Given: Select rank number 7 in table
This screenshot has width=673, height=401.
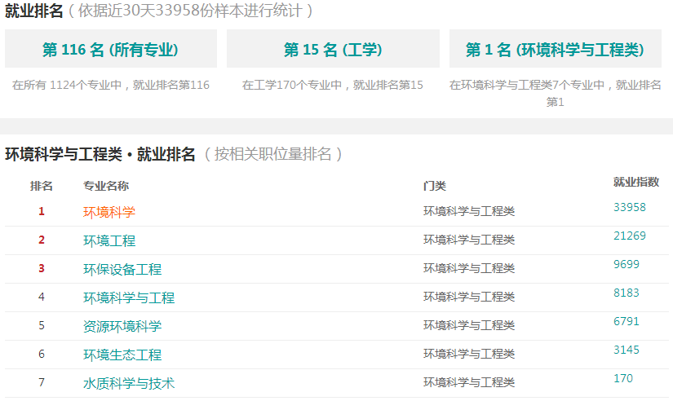Looking at the screenshot, I should pos(42,382).
